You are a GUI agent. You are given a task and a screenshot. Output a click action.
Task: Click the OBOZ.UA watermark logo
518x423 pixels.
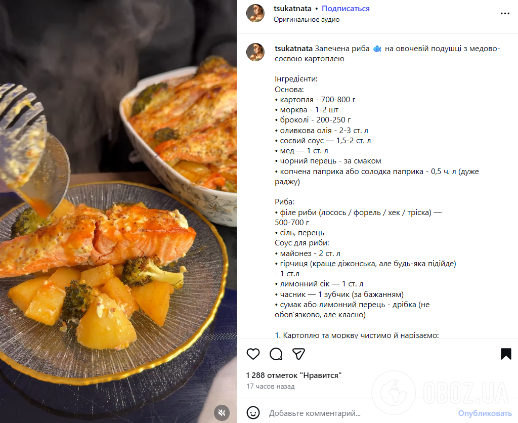[x=440, y=392]
